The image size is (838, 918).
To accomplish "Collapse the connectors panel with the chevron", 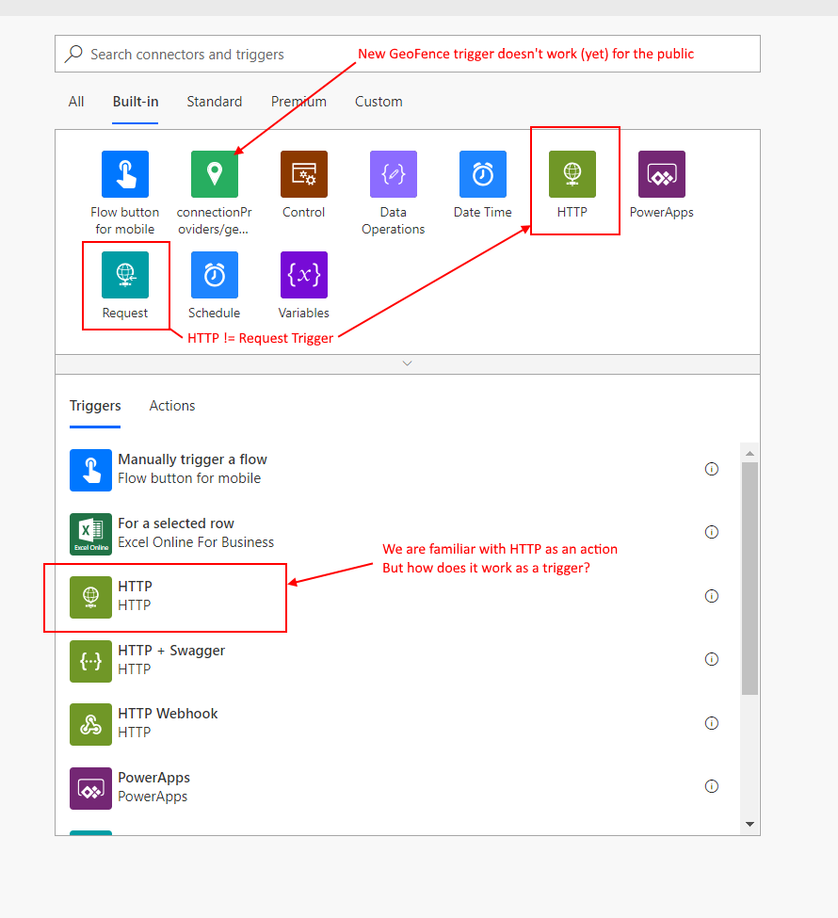I will pos(407,363).
